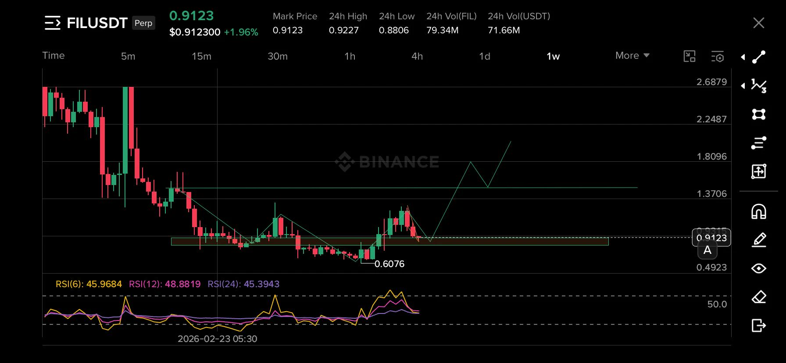
Task: Switch to the Time chart view
Action: point(54,56)
